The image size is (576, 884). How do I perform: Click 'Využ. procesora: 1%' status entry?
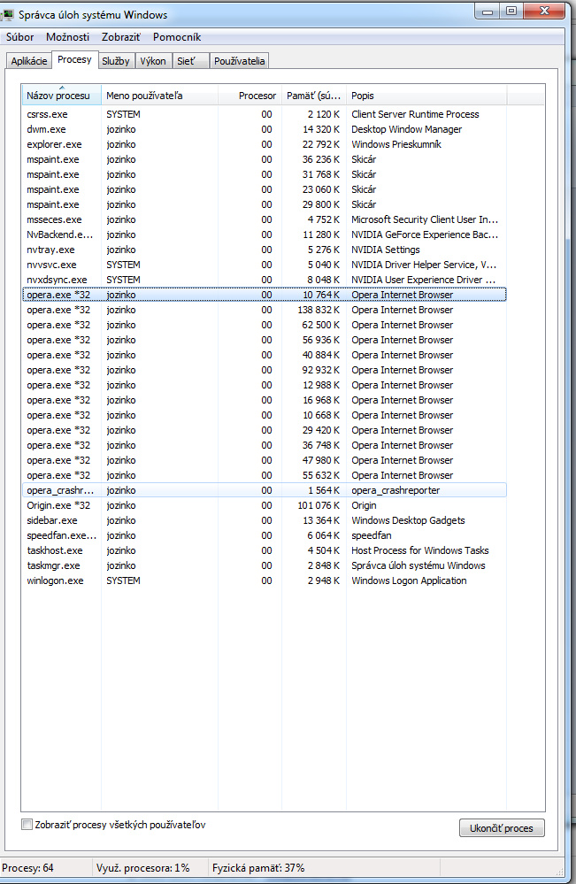click(x=142, y=868)
